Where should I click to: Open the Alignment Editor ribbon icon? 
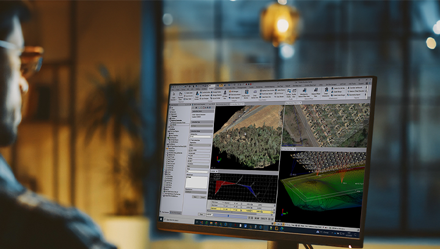click(180, 96)
